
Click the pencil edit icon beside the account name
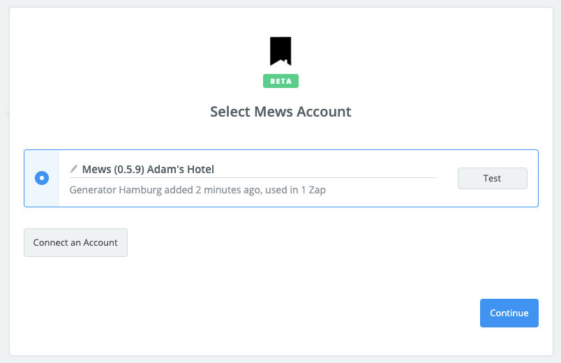[74, 169]
